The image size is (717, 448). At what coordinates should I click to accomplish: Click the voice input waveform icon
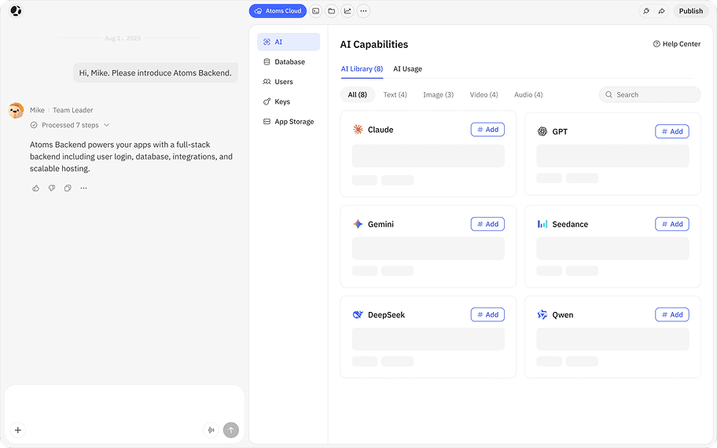point(211,430)
